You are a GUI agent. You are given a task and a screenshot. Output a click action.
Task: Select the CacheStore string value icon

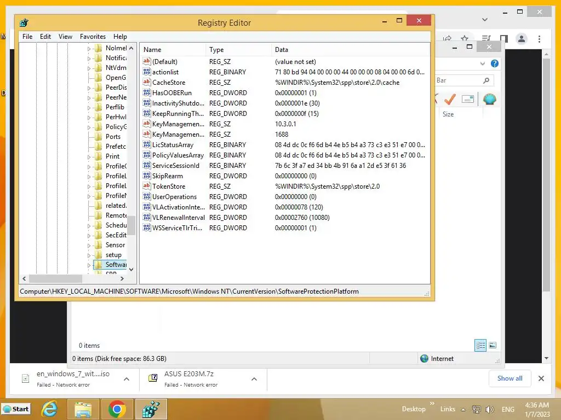point(147,82)
